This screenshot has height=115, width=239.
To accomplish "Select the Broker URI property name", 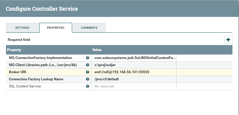I will point(18,72).
